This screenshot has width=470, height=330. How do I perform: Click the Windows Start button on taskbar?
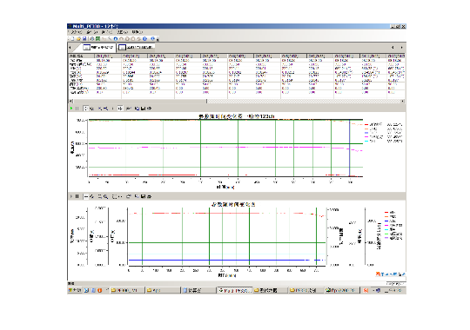74,290
